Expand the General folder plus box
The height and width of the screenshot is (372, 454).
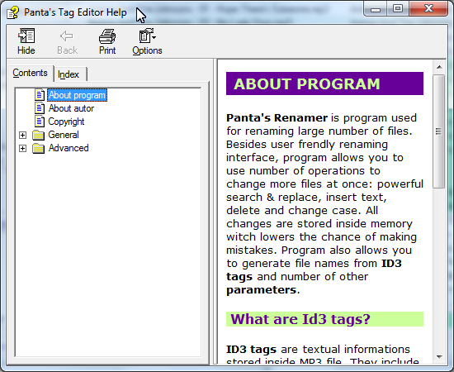tap(22, 135)
